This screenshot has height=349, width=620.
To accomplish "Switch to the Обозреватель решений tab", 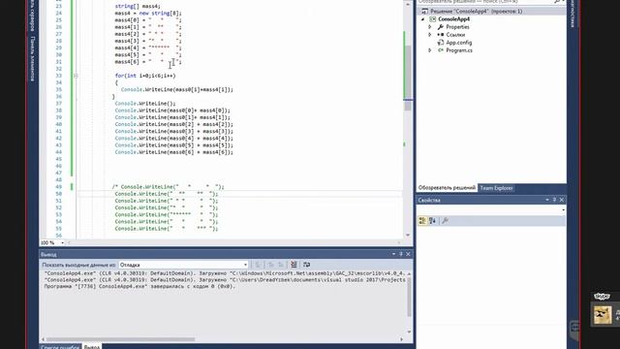I will click(447, 188).
